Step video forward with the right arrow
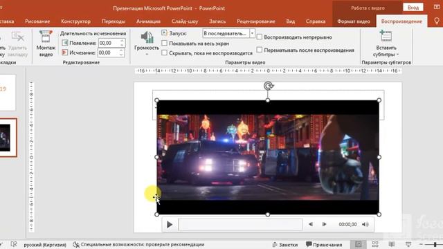Screen dimensions: 443x249 pos(324,224)
